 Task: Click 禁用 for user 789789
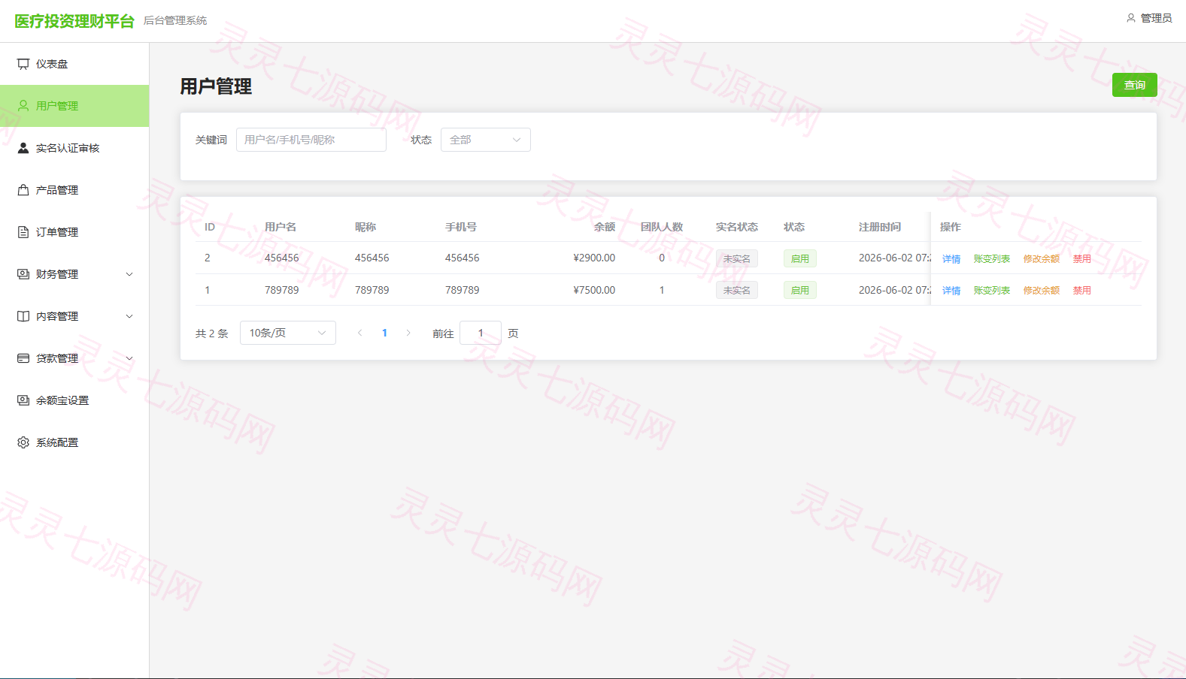click(x=1082, y=290)
